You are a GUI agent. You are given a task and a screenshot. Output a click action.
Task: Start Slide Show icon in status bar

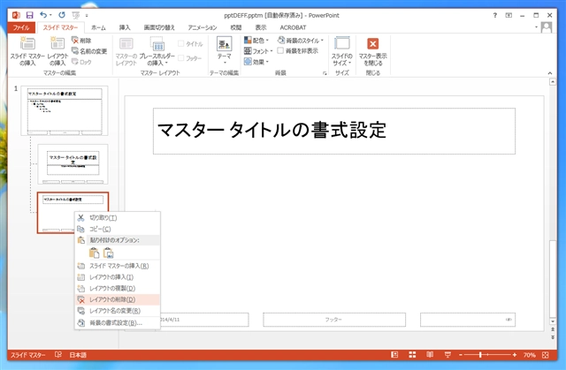pos(447,355)
